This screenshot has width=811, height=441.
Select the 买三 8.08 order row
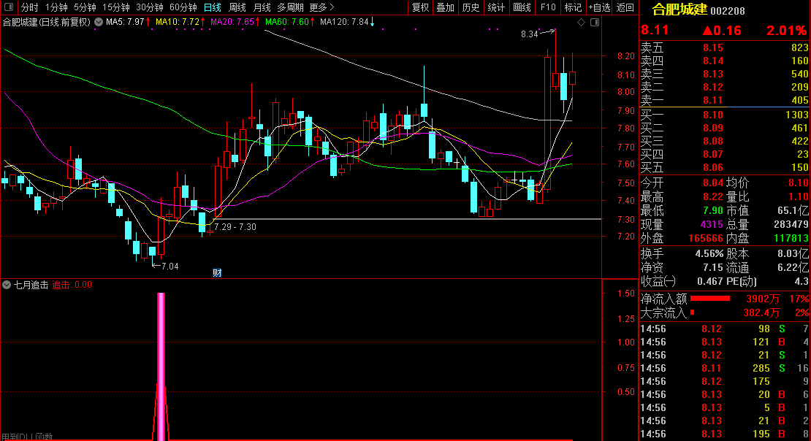click(724, 141)
